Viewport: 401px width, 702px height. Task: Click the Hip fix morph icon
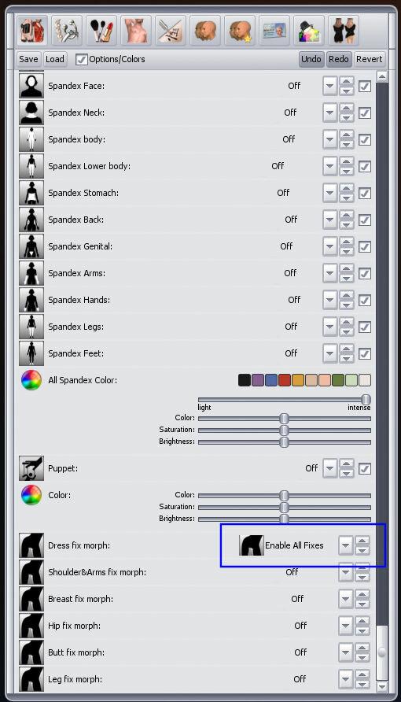[31, 626]
